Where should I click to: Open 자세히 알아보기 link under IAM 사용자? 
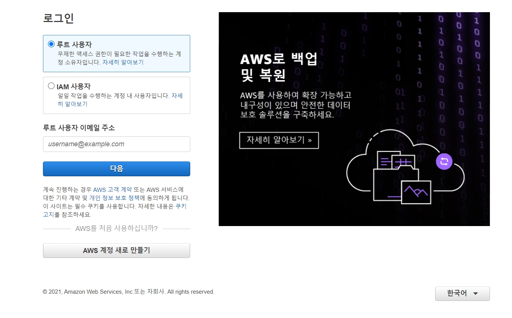click(120, 100)
